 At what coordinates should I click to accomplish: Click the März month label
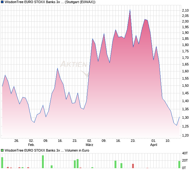(89, 145)
